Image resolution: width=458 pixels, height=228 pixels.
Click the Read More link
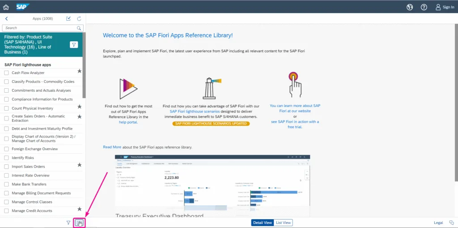point(112,147)
